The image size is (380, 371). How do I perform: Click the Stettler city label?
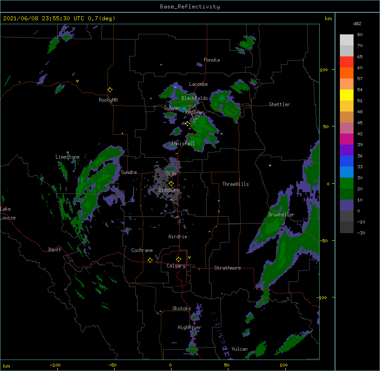[279, 104]
